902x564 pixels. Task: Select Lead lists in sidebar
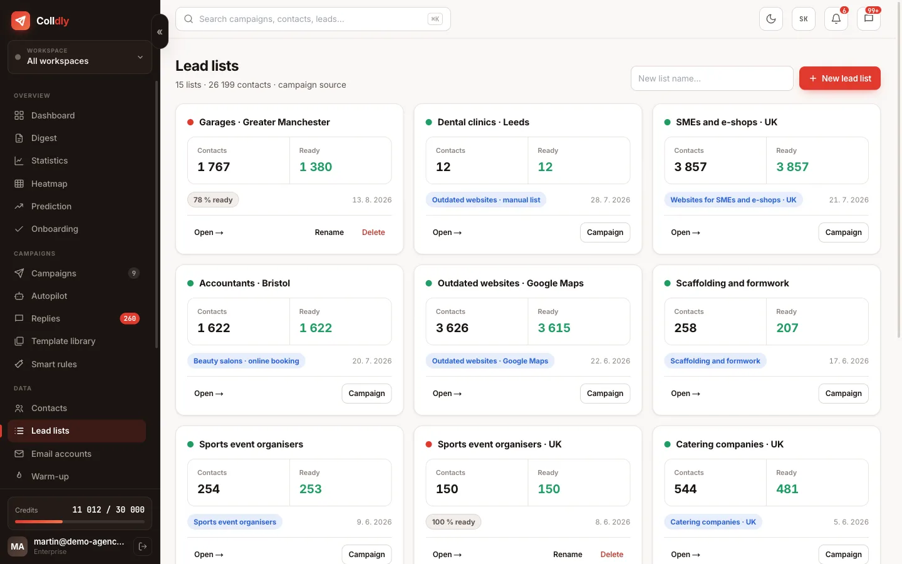76,431
